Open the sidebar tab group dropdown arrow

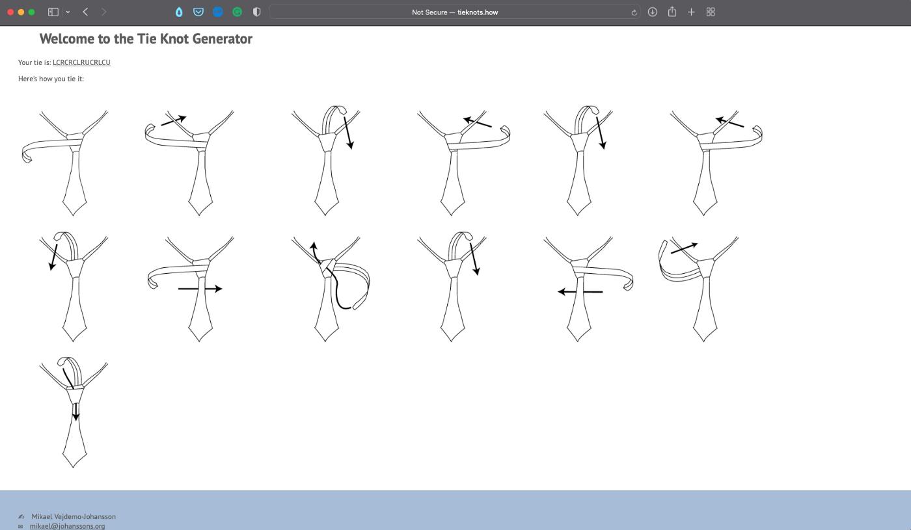pos(68,12)
